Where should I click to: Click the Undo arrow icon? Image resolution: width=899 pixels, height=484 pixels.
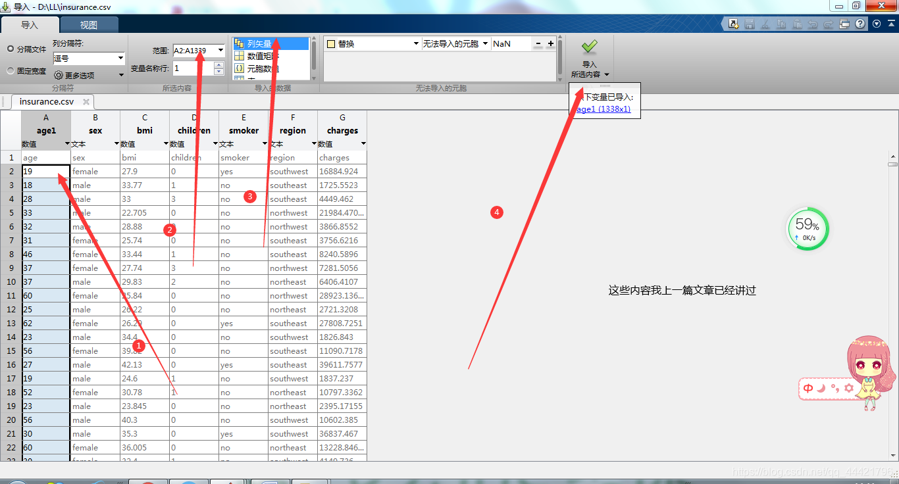tap(813, 24)
